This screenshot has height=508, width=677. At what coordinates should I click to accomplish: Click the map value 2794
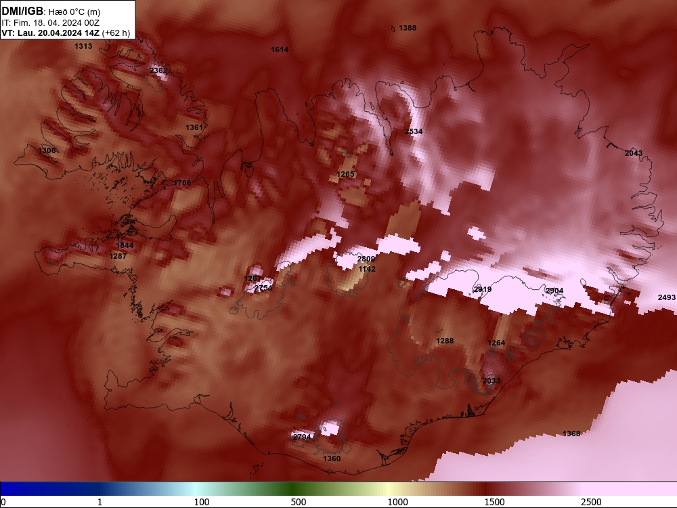point(302,437)
